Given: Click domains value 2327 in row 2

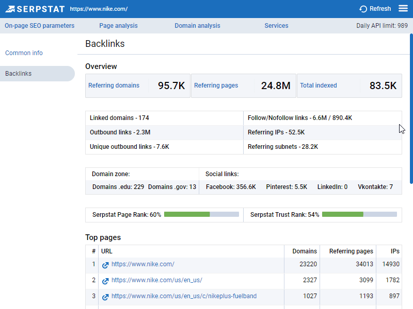Looking at the screenshot, I should (x=310, y=280).
